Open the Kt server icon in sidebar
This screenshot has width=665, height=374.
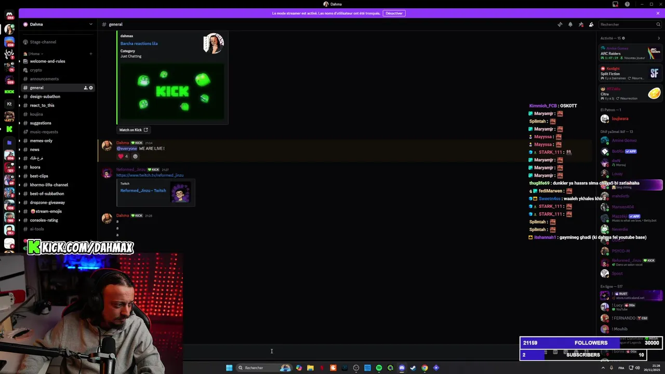9,104
